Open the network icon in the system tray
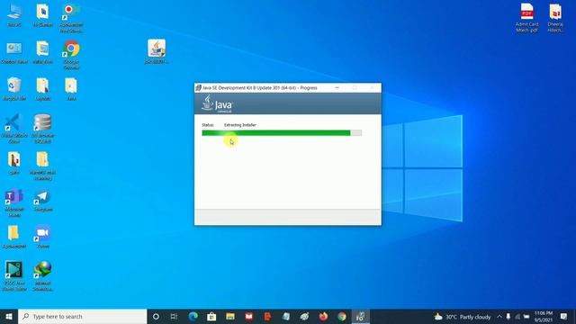The image size is (576, 324). [517, 316]
